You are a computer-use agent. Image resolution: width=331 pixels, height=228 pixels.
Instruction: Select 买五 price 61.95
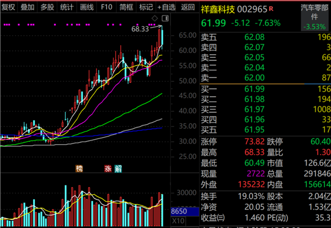(254, 130)
